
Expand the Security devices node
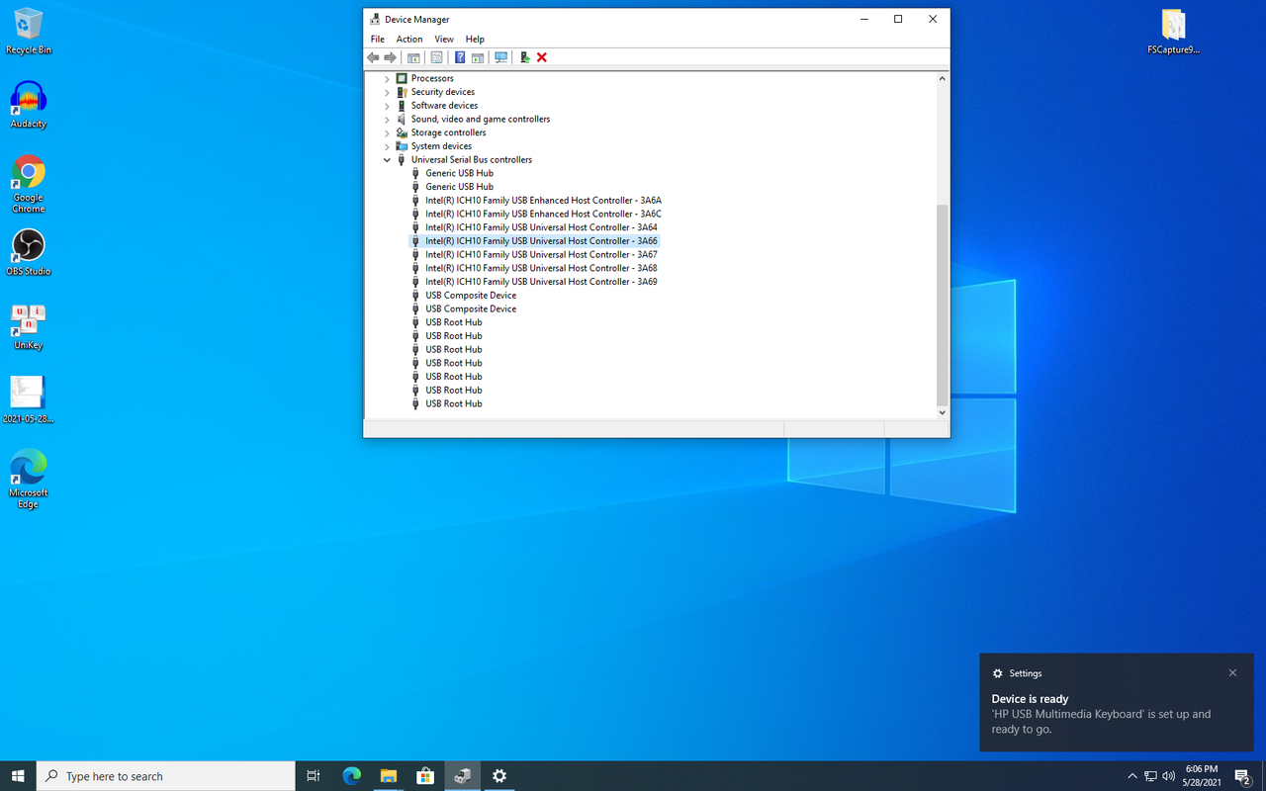click(387, 92)
